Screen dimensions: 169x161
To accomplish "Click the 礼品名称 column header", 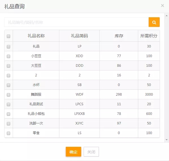I will point(36,36).
